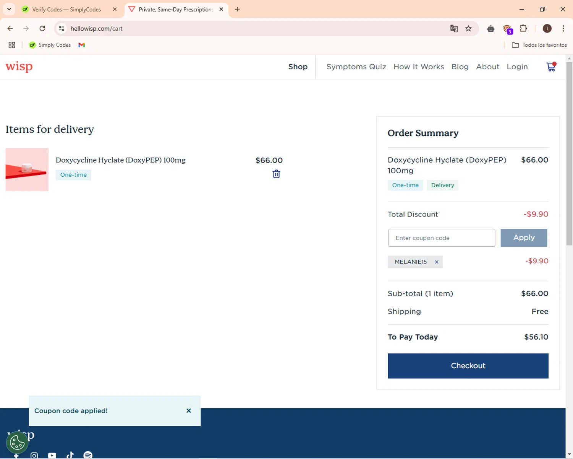Click the One-time tag in Items for delivery
Image resolution: width=573 pixels, height=459 pixels.
click(73, 175)
